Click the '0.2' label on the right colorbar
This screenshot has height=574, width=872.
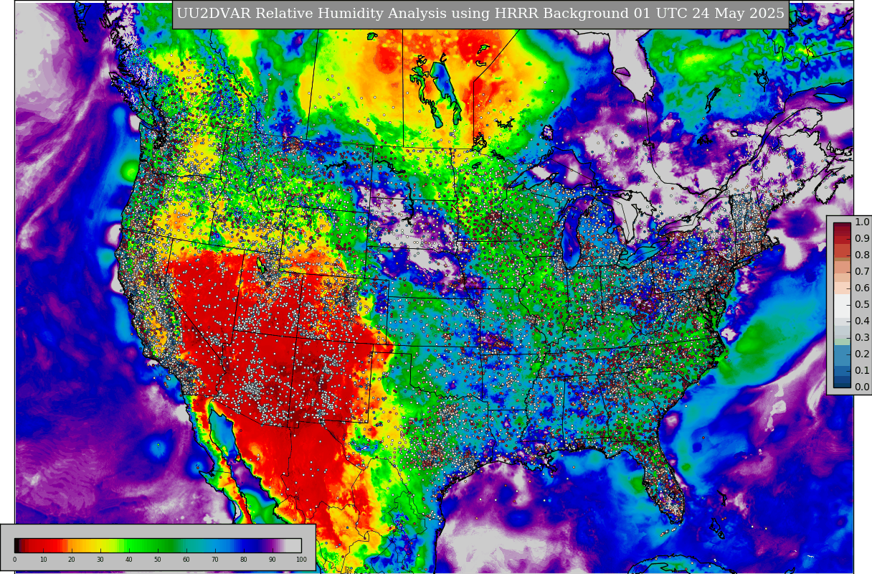(x=862, y=354)
